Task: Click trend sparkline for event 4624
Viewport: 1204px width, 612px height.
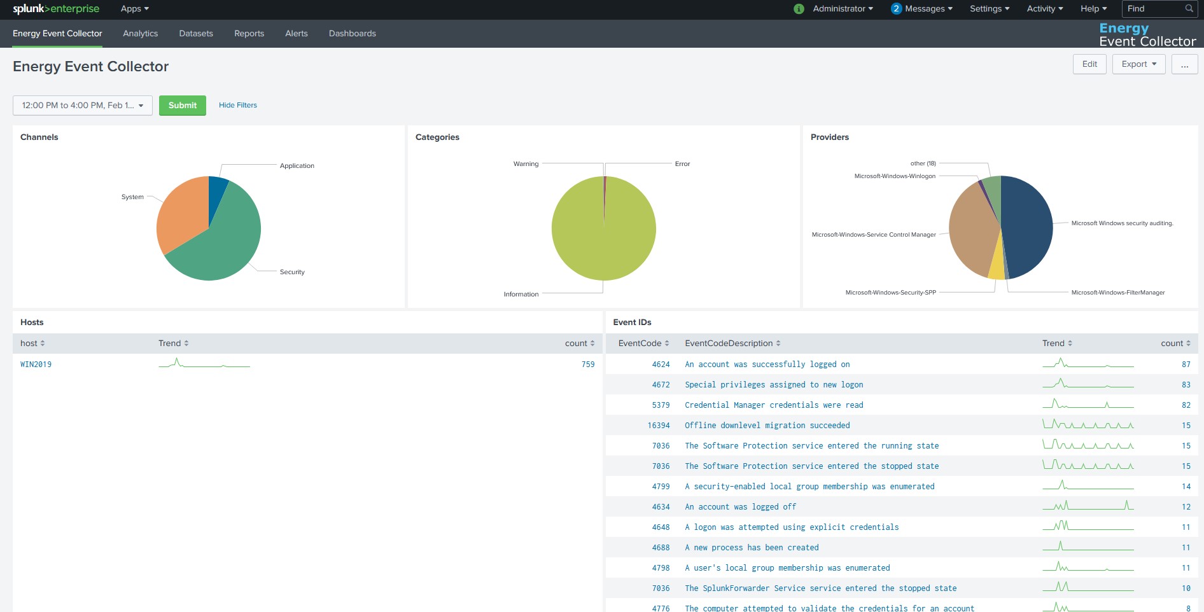Action: tap(1088, 363)
